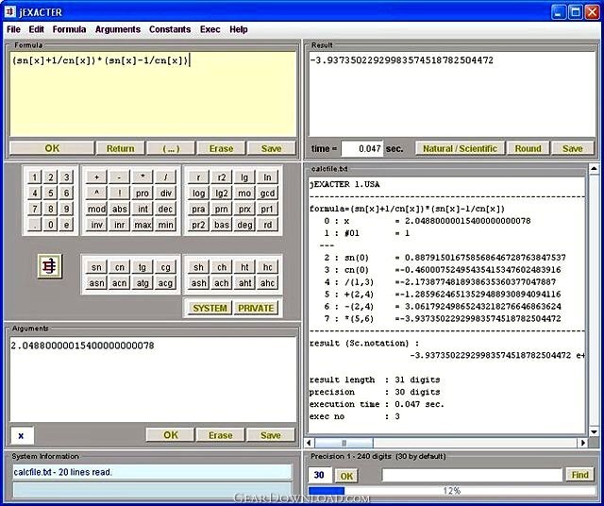
Task: Open the Formula menu
Action: [x=69, y=29]
